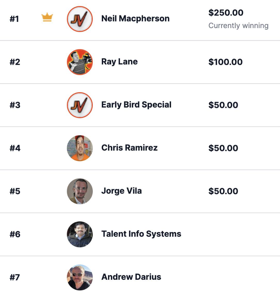The width and height of the screenshot is (280, 295).
Task: Open Chris Ramirez's profile picture
Action: (80, 148)
